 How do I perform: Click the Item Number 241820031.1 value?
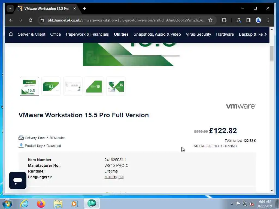coord(116,160)
